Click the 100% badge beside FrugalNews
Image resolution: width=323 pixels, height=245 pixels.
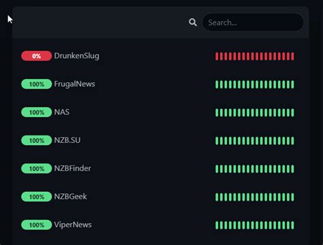point(37,84)
